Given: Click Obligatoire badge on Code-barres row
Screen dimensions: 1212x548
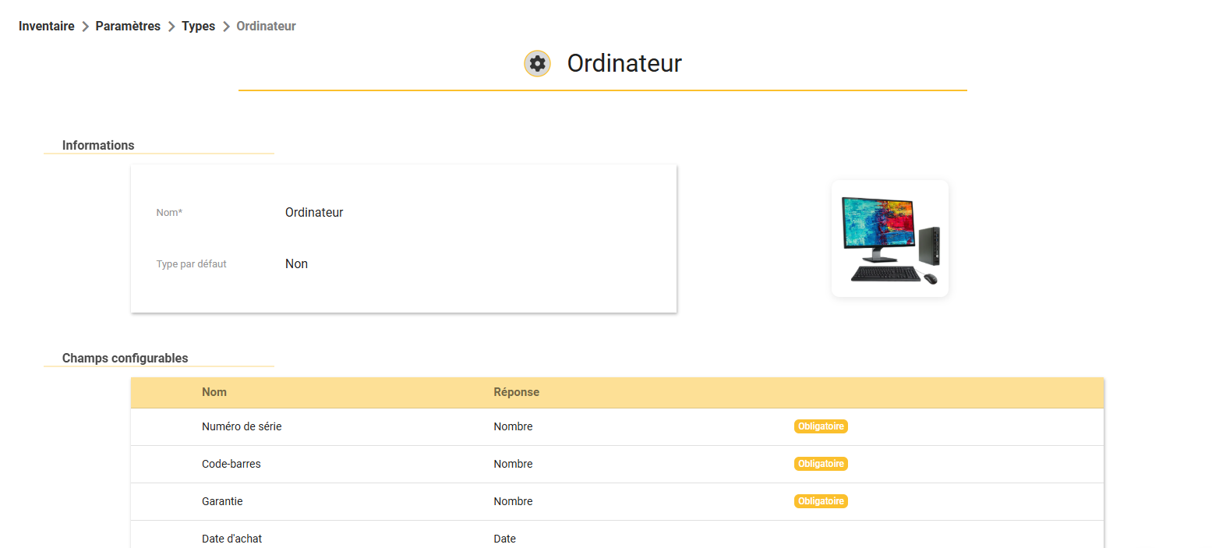Looking at the screenshot, I should 821,464.
